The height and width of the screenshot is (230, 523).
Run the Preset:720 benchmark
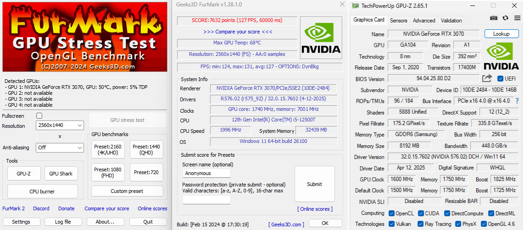point(146,172)
